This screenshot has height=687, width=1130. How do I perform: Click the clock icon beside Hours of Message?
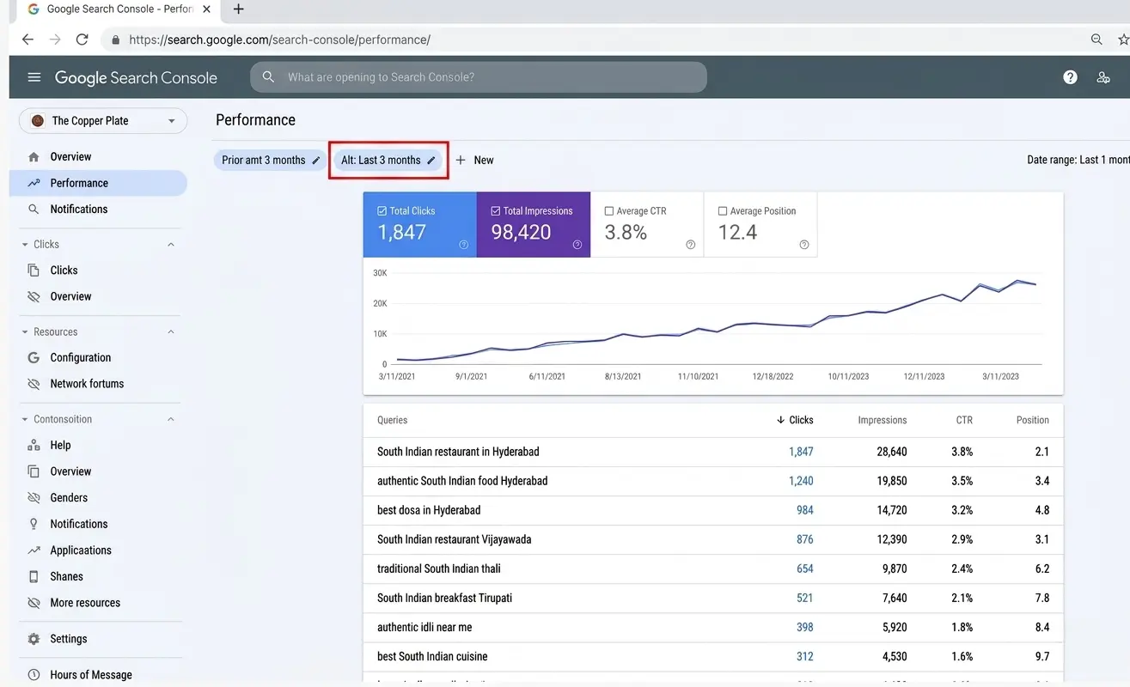point(34,675)
